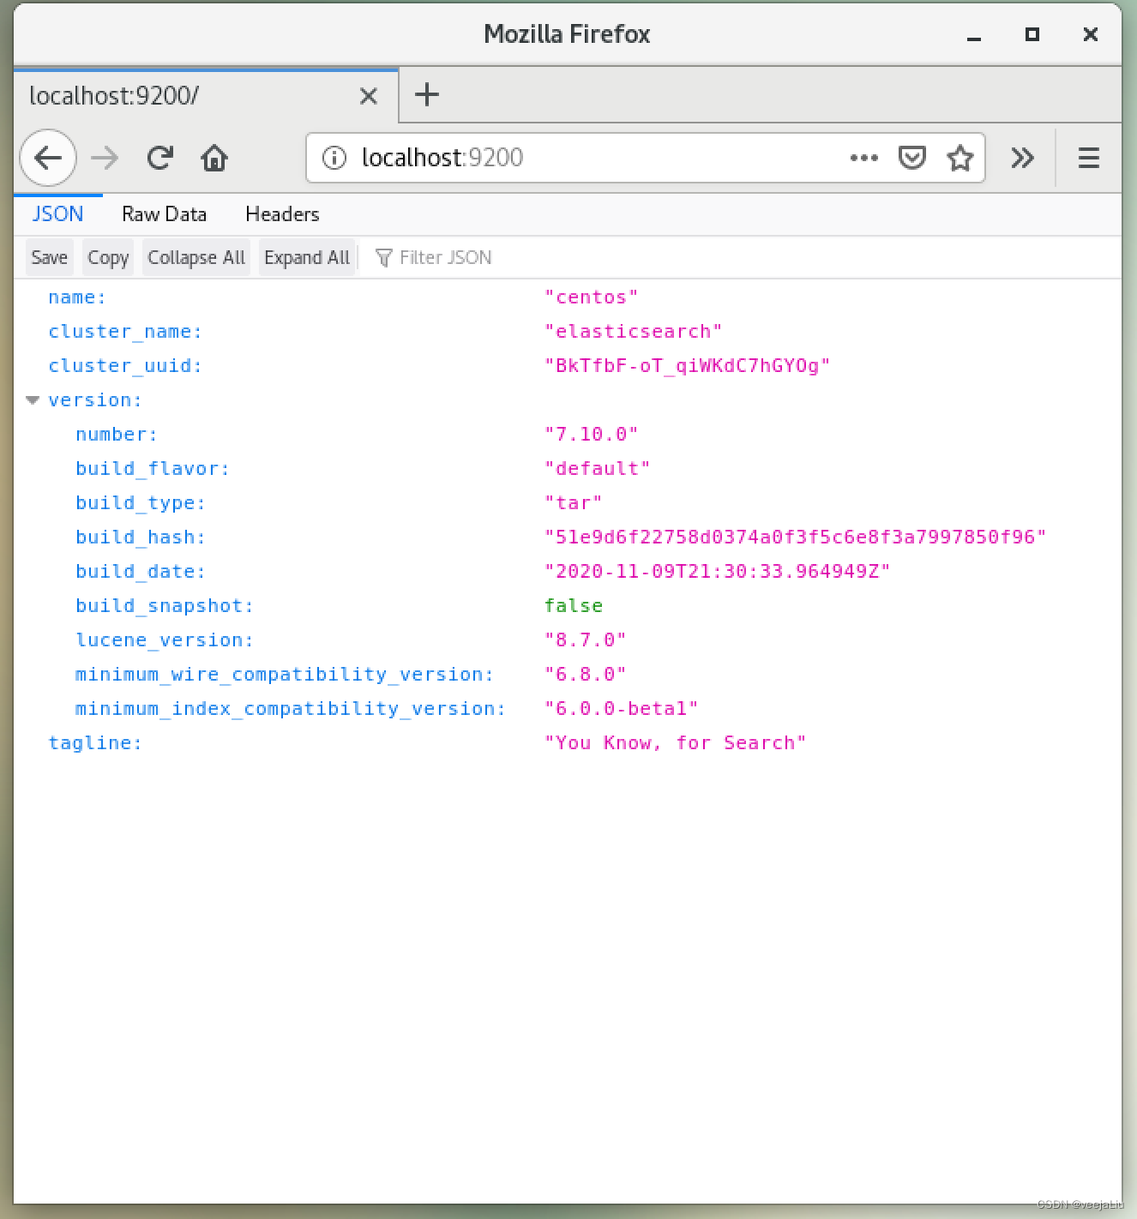1137x1219 pixels.
Task: Switch to the JSON tab
Action: [x=57, y=213]
